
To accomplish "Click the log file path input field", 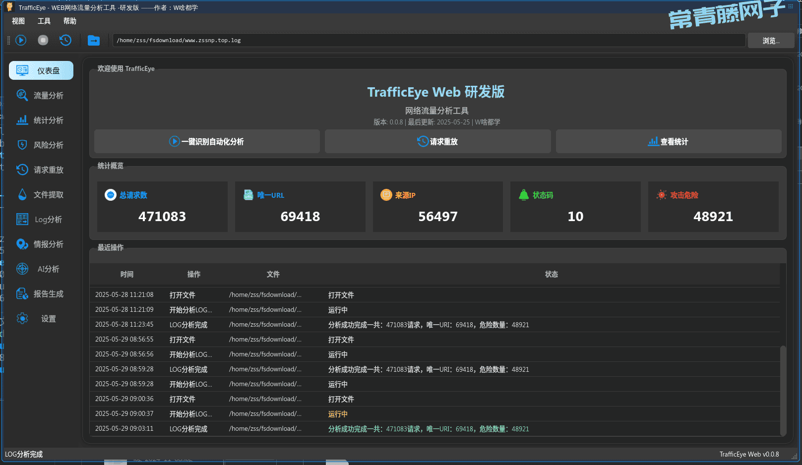I will click(x=429, y=41).
